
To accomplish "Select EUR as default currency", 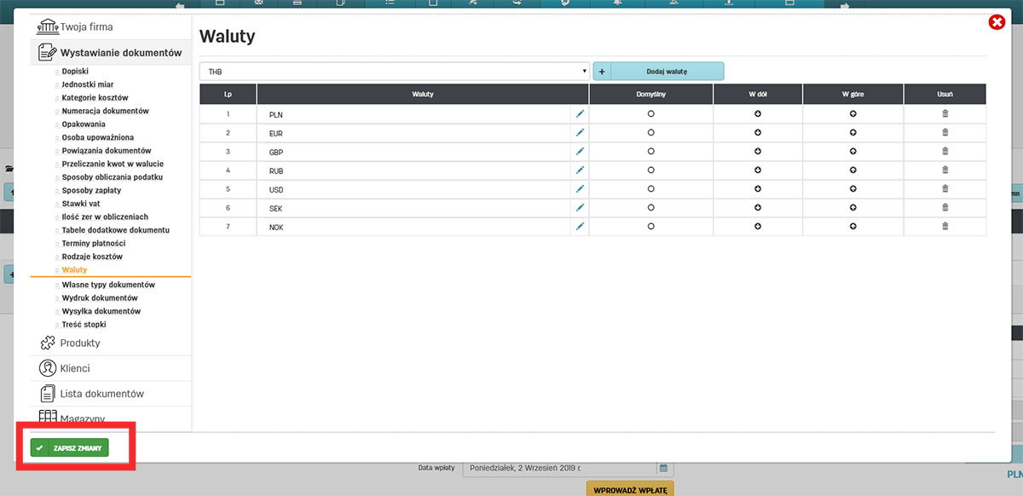I will point(650,133).
